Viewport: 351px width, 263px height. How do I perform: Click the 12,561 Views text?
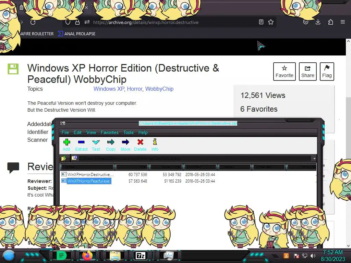263,96
